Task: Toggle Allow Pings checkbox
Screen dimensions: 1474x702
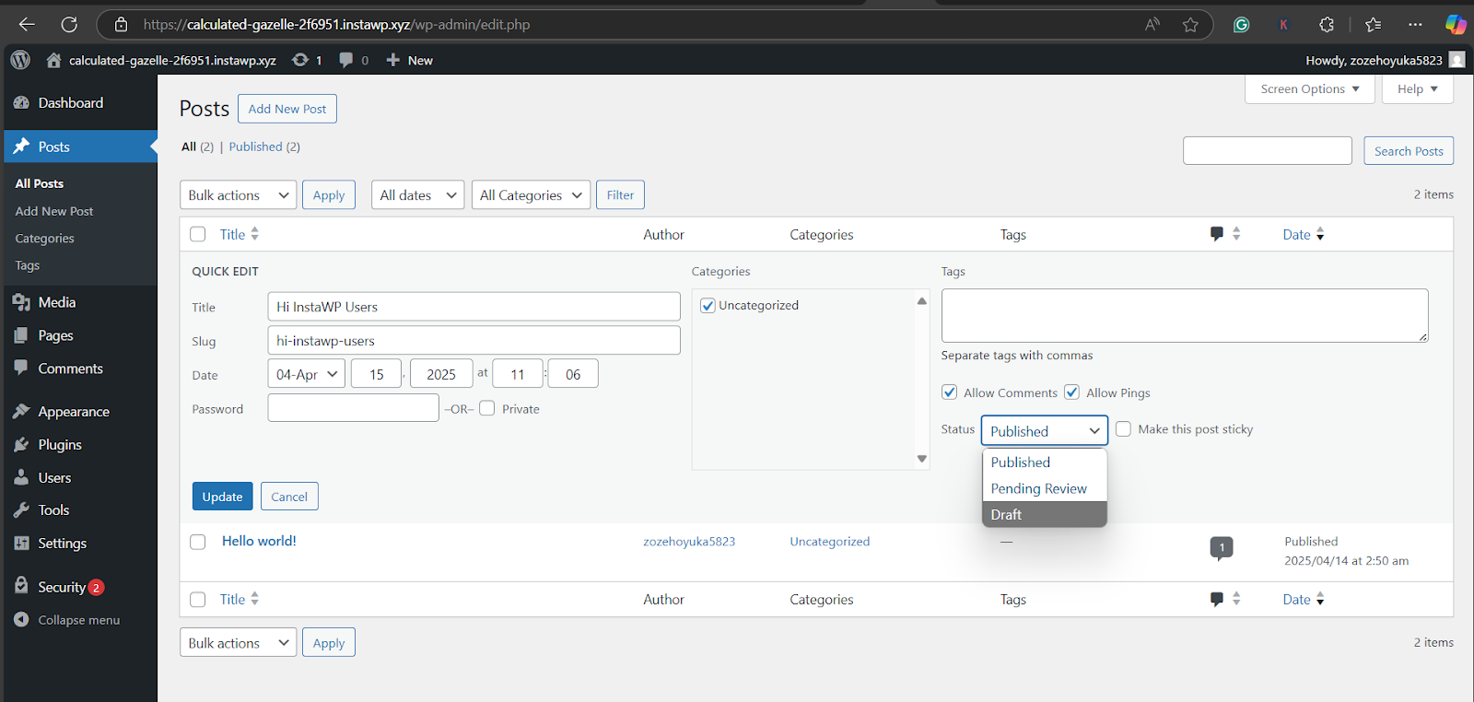Action: 1071,392
